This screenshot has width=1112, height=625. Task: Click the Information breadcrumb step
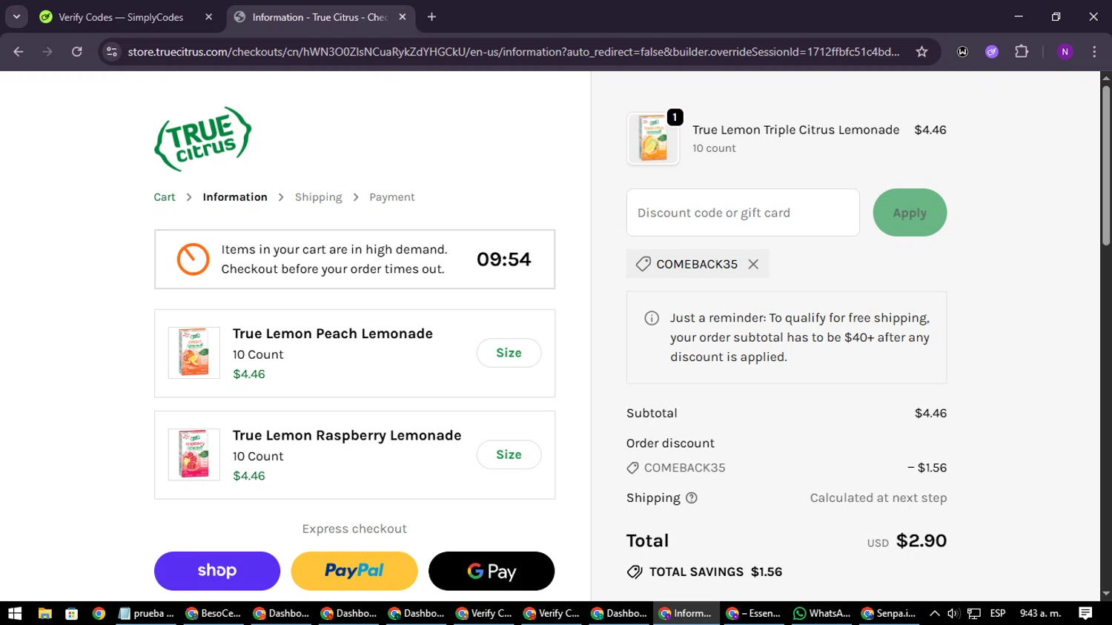click(x=235, y=197)
